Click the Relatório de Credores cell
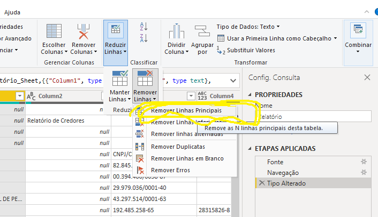Viewport: 378px width, 217px height. point(68,120)
